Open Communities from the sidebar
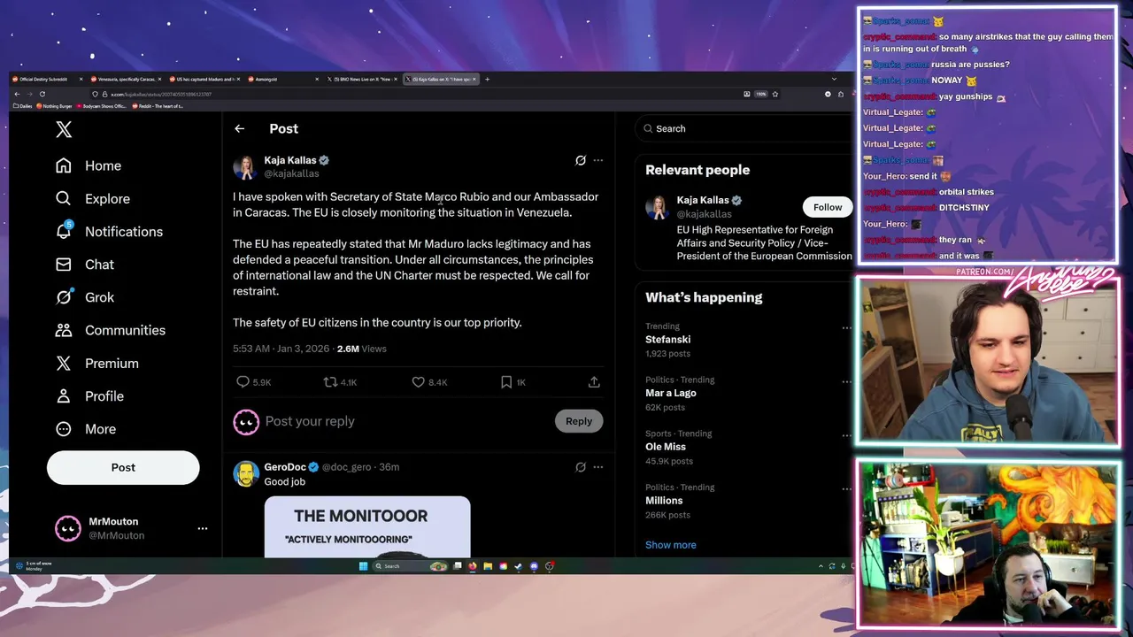The height and width of the screenshot is (637, 1133). click(111, 330)
